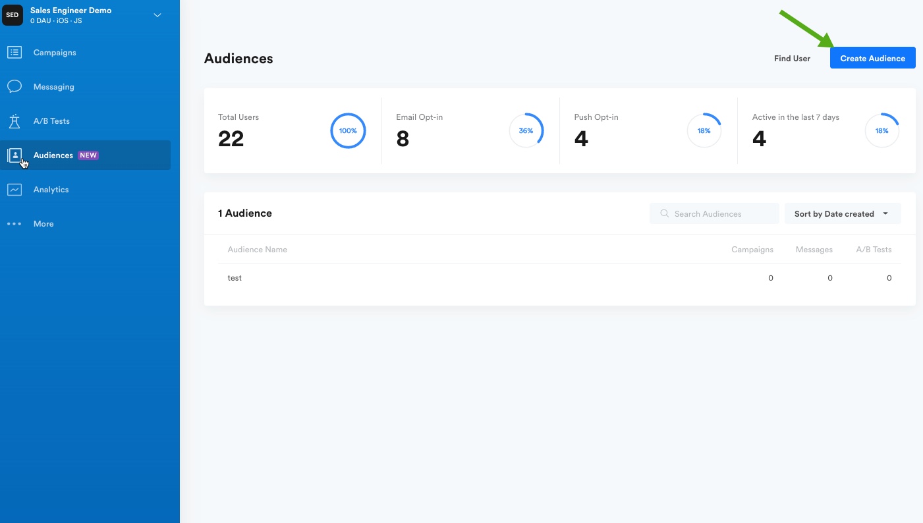This screenshot has height=523, width=923.
Task: Click the Analytics chart icon
Action: coord(14,190)
